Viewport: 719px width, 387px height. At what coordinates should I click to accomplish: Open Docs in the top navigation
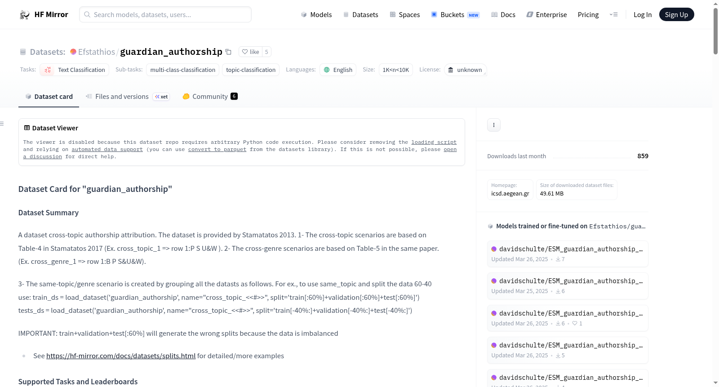click(503, 15)
